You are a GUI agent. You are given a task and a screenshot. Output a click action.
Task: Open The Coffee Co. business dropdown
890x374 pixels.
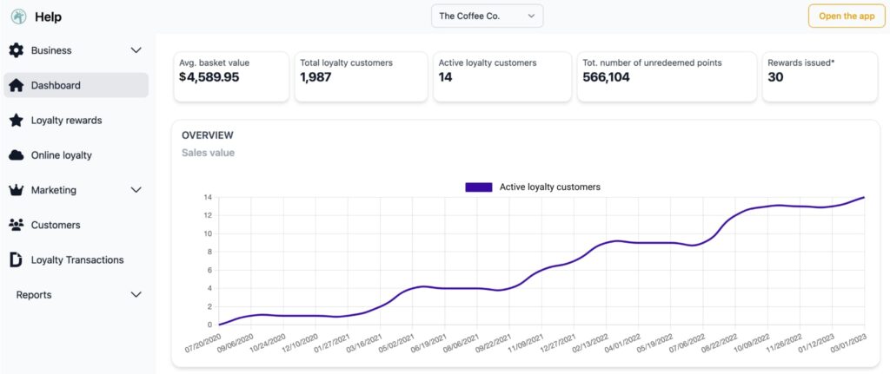tap(487, 16)
